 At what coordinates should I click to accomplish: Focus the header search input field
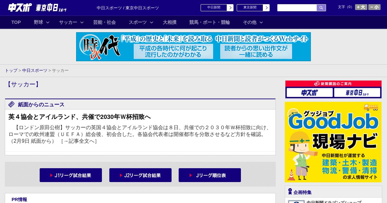297,8
